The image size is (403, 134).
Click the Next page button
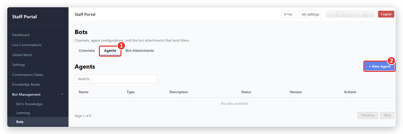(387, 115)
